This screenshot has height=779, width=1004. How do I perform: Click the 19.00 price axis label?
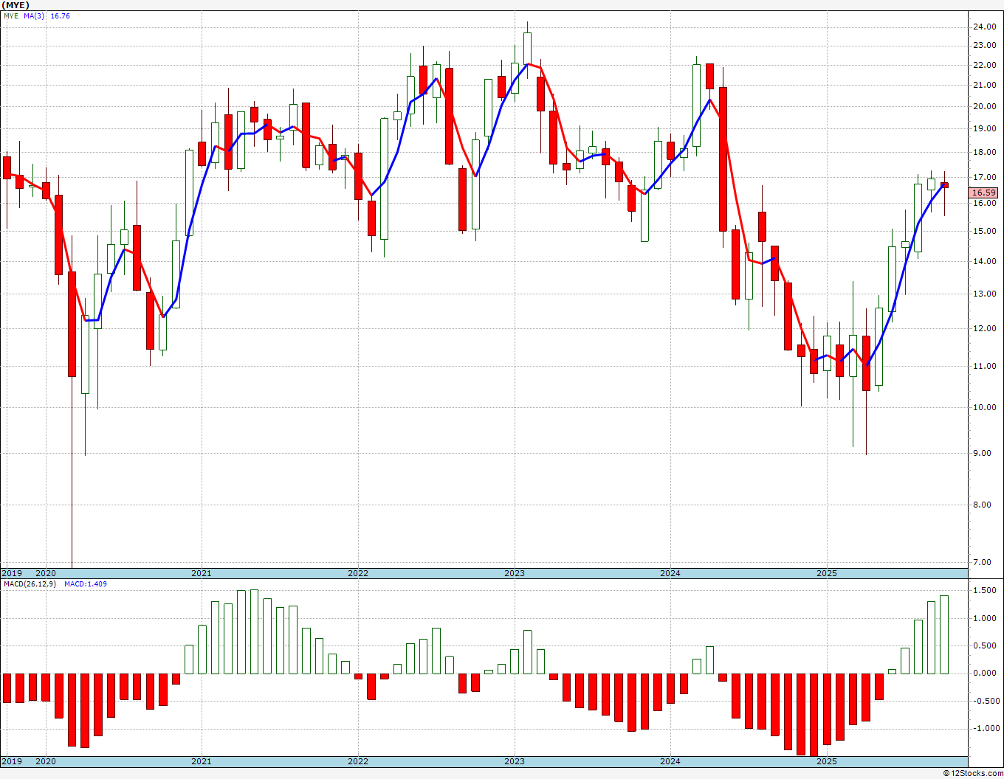click(985, 128)
